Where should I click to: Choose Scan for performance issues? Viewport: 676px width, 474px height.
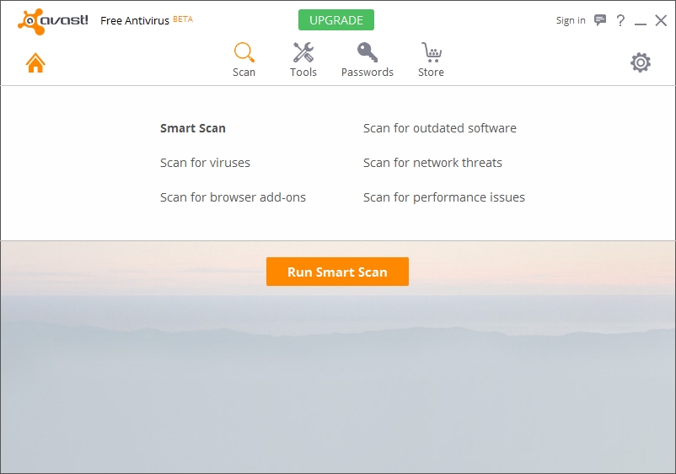coord(443,197)
